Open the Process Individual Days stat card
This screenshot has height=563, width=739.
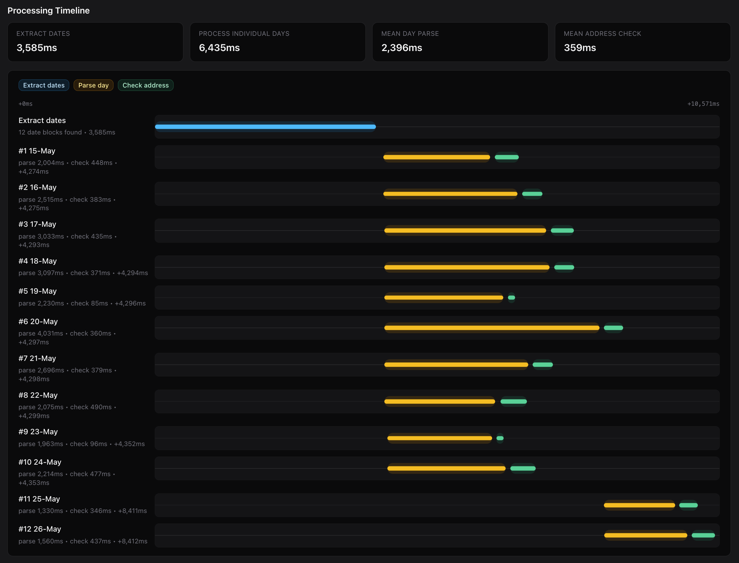(x=278, y=42)
